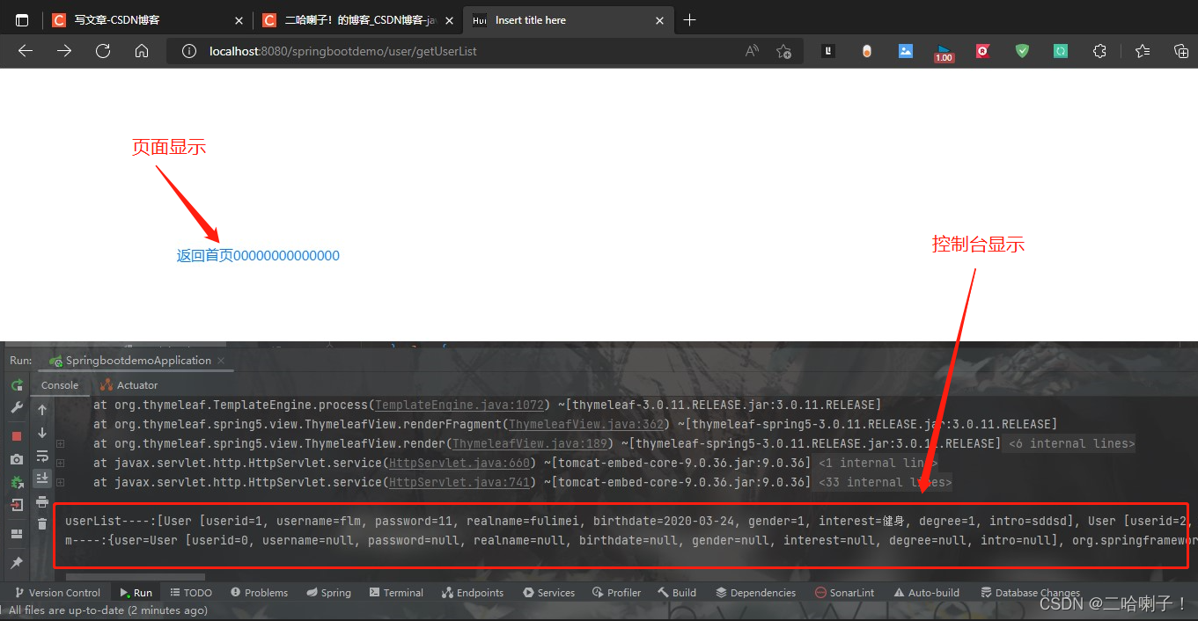Expand folded ThymeleafView.render stack line
The height and width of the screenshot is (621, 1198).
[x=61, y=443]
